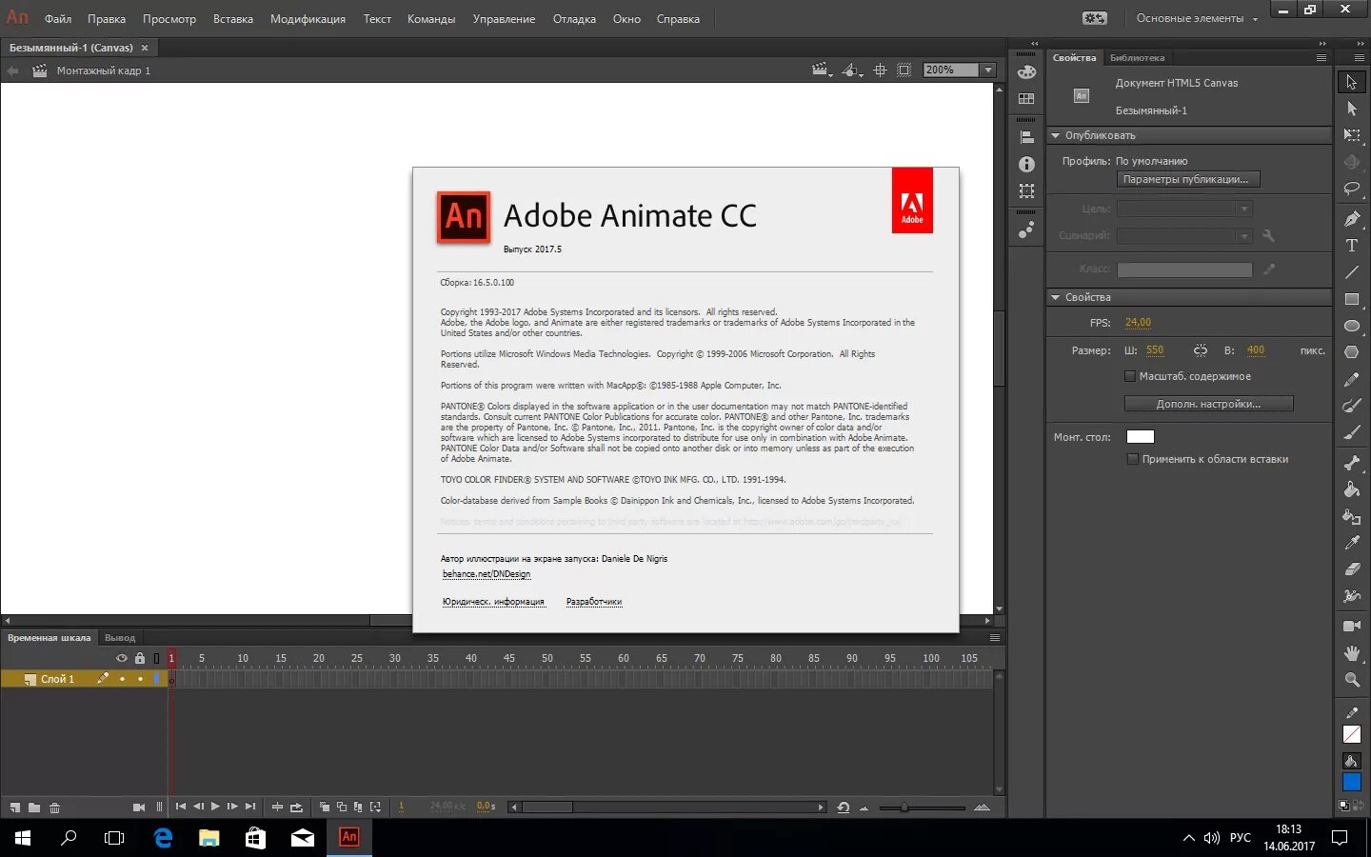Open the Color palette panel icon
This screenshot has height=857, width=1371.
(x=1026, y=72)
